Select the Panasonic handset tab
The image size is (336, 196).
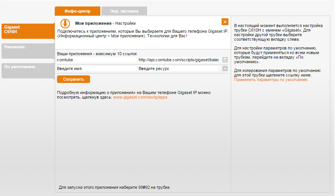(x=28, y=47)
